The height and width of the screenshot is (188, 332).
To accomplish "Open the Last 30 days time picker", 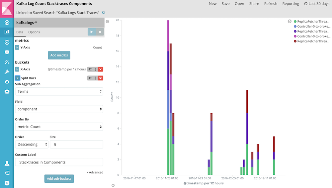I will 317,4.
